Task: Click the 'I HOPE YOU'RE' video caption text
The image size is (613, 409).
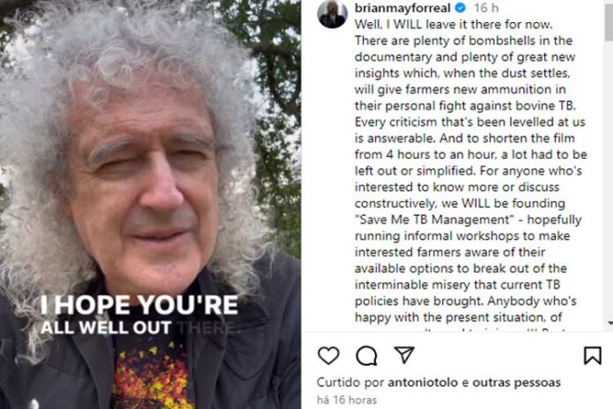Action: coord(139,304)
